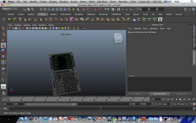Switch to the Rendering shelf tab

103,14
